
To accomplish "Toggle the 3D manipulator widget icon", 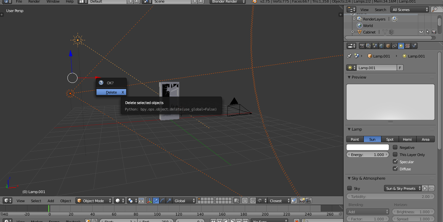I will pyautogui.click(x=149, y=201).
